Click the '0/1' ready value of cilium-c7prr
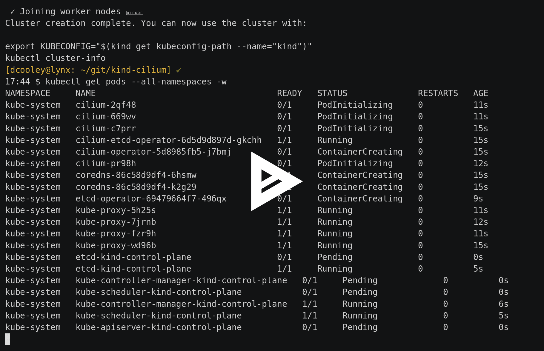The height and width of the screenshot is (351, 544). [x=285, y=129]
